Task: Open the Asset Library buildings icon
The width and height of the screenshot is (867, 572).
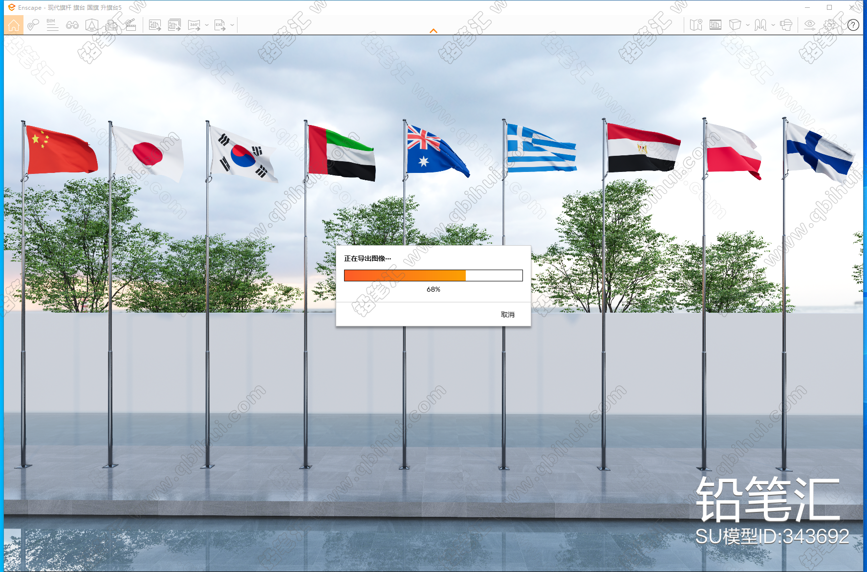Action: pyautogui.click(x=111, y=25)
